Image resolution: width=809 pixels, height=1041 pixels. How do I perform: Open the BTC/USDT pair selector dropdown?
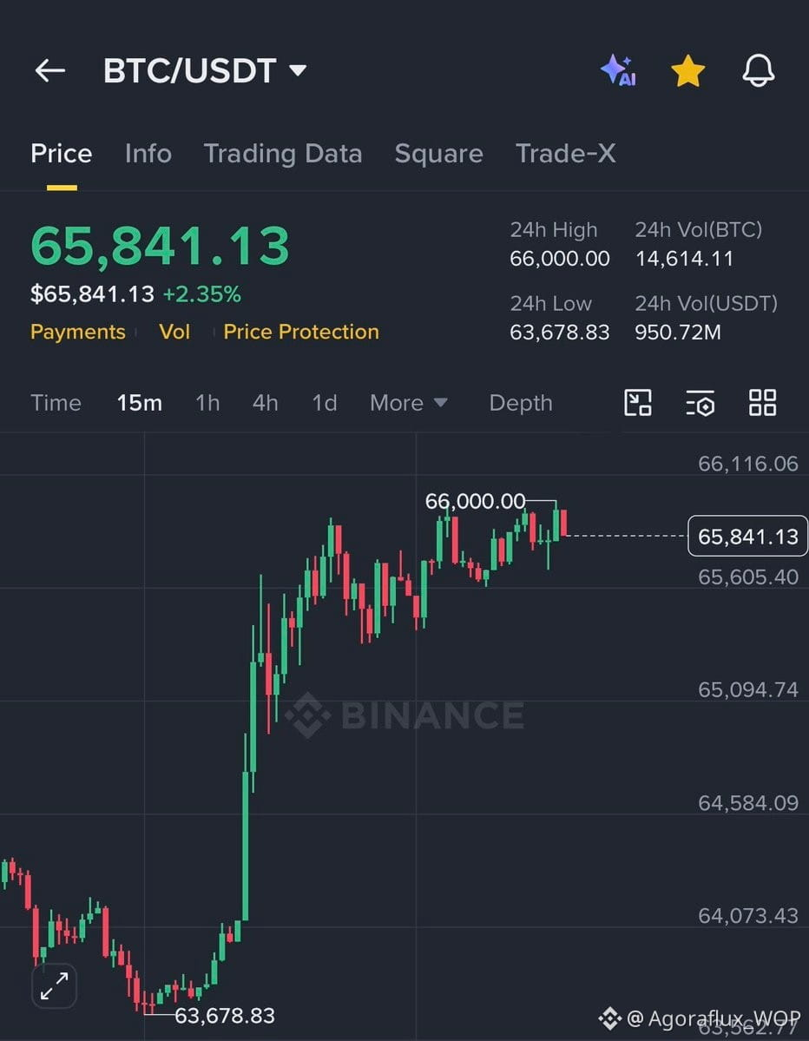click(x=204, y=70)
